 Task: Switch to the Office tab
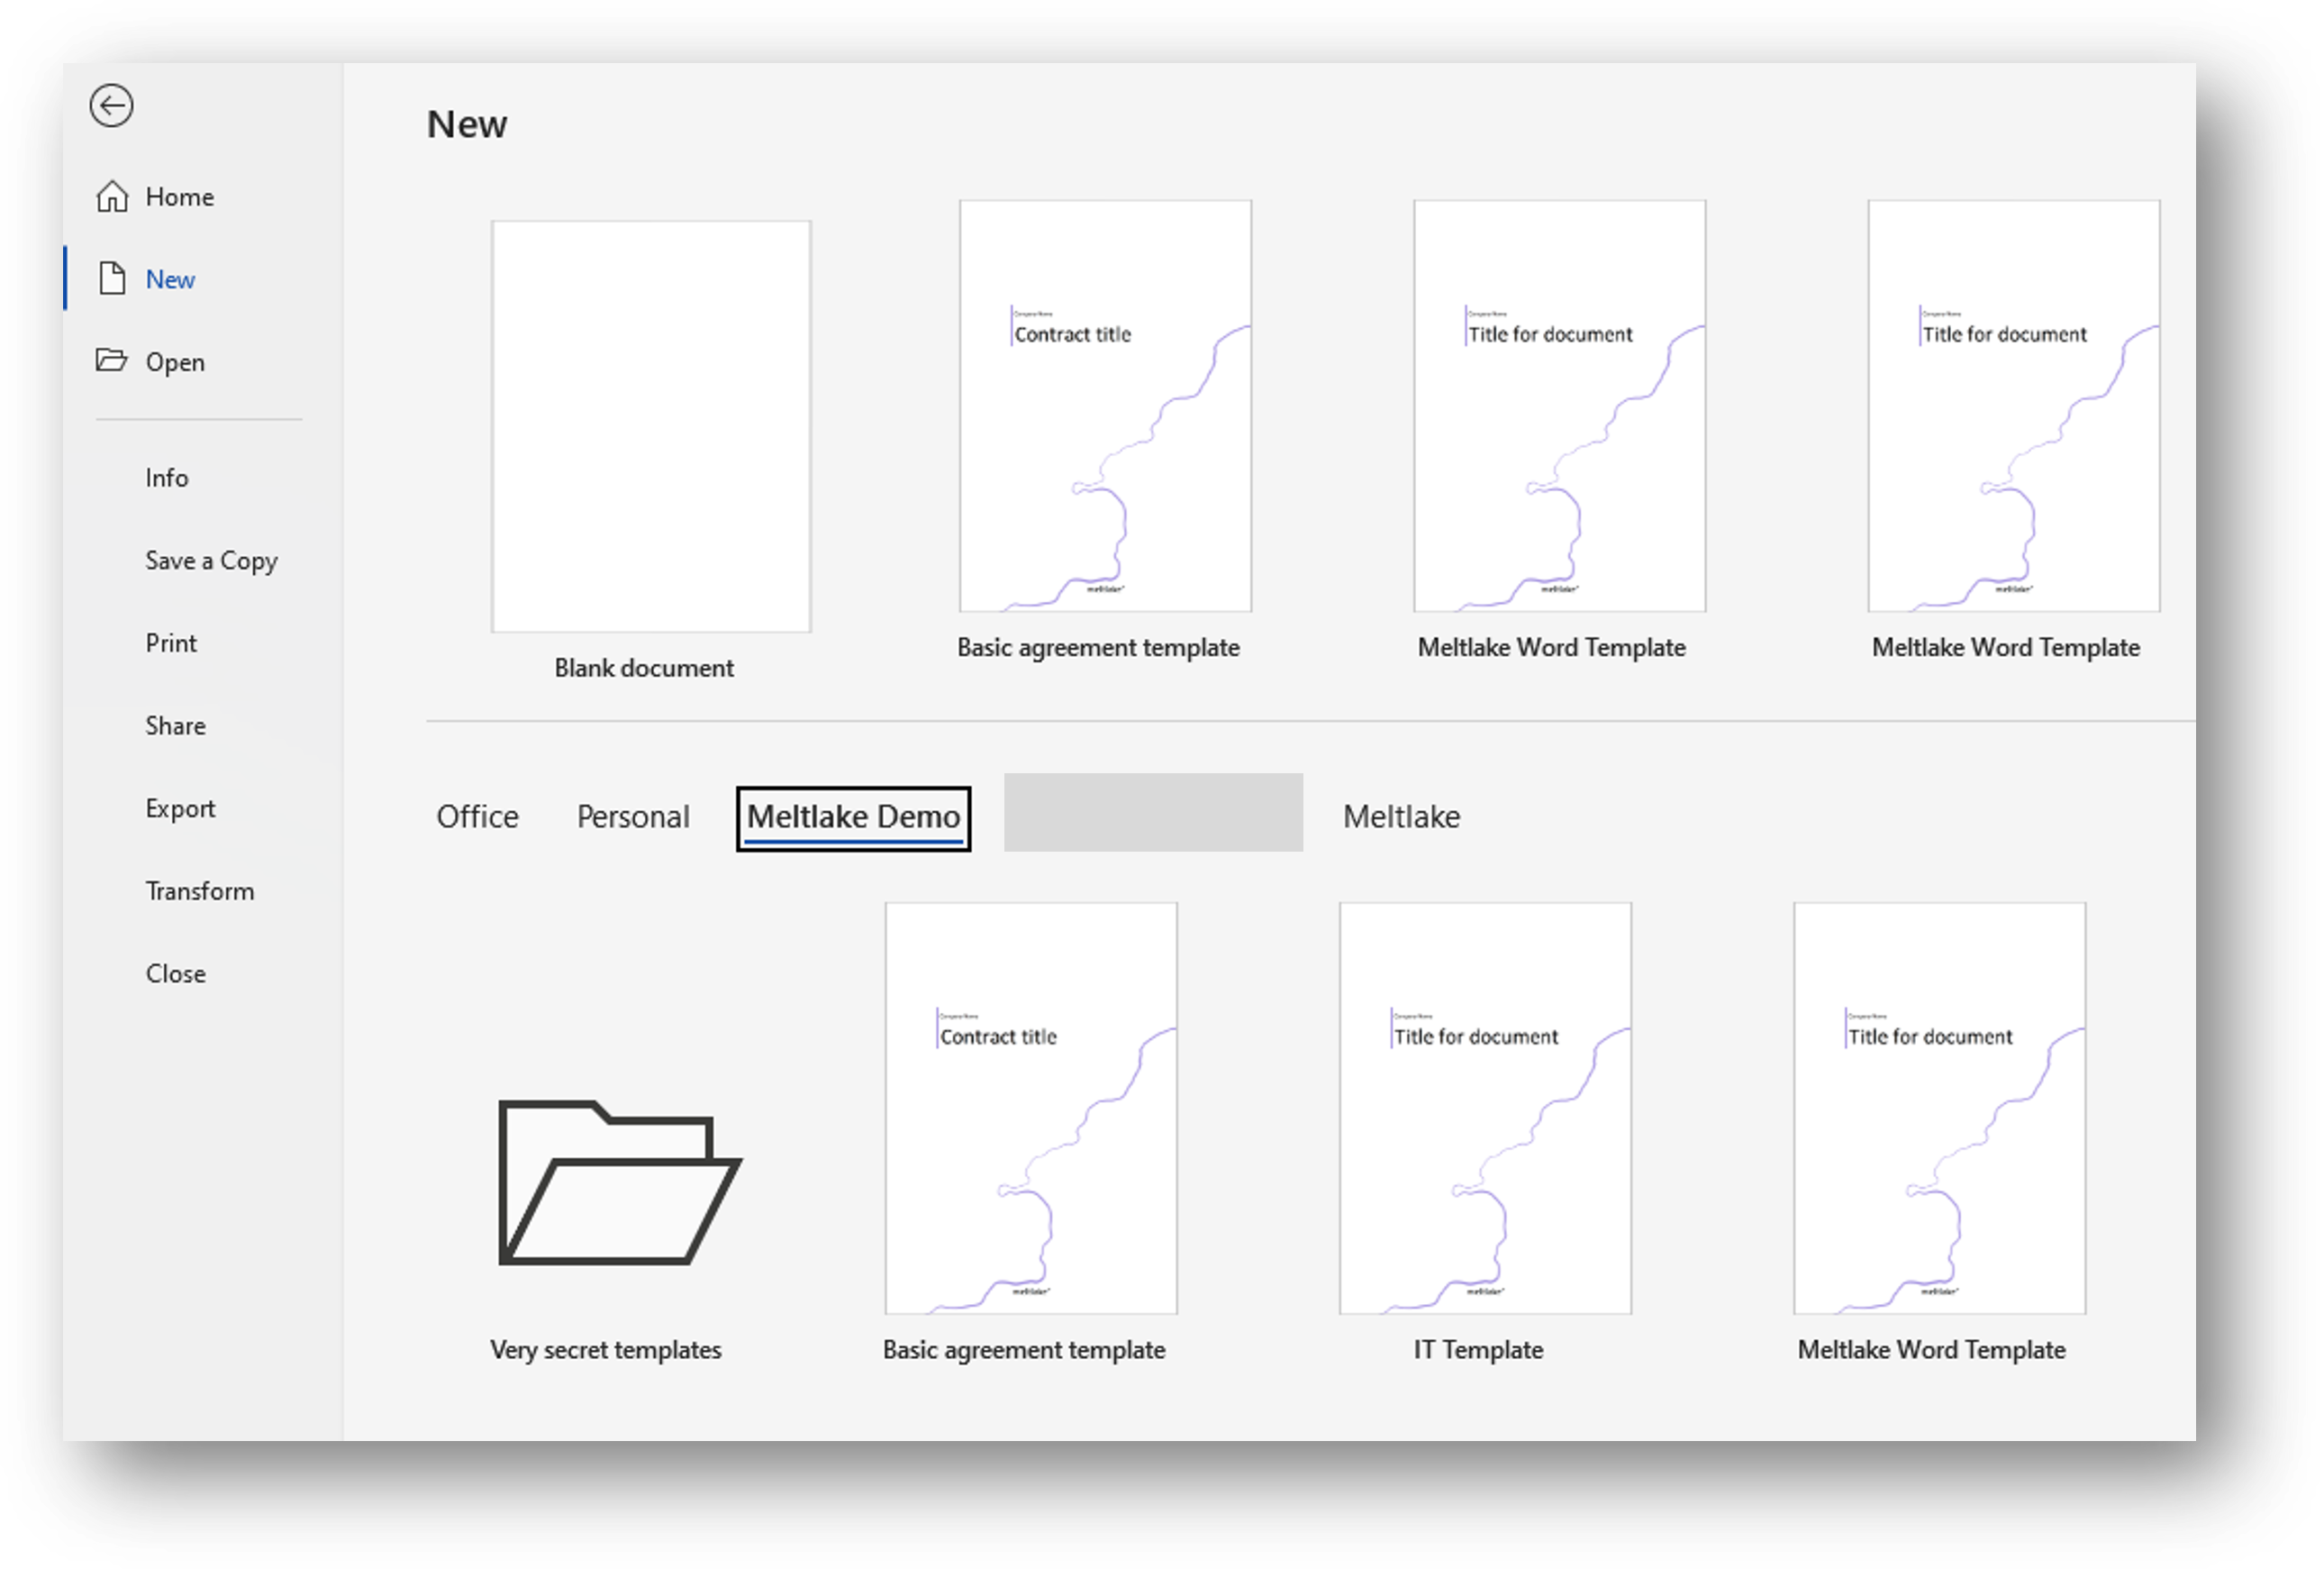pos(477,817)
